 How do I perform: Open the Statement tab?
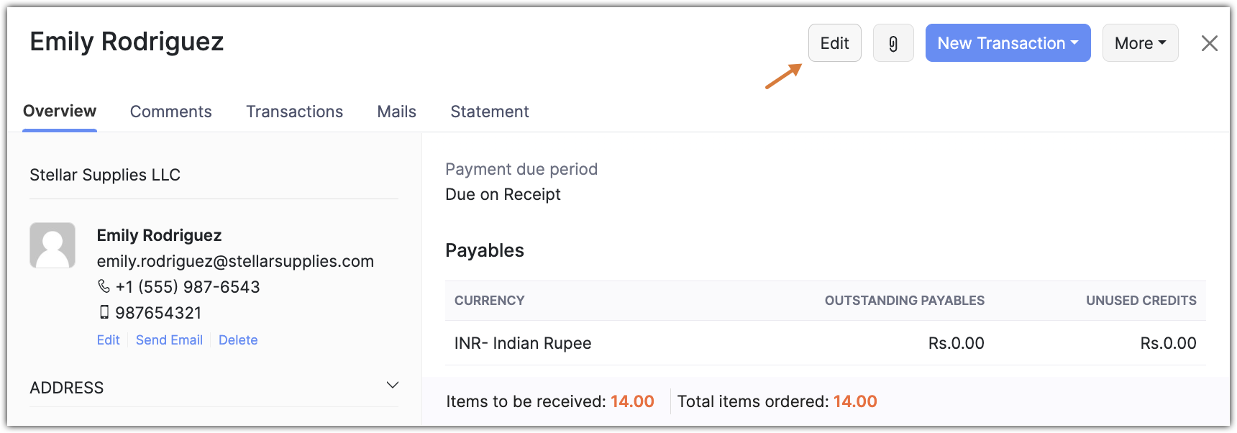489,111
